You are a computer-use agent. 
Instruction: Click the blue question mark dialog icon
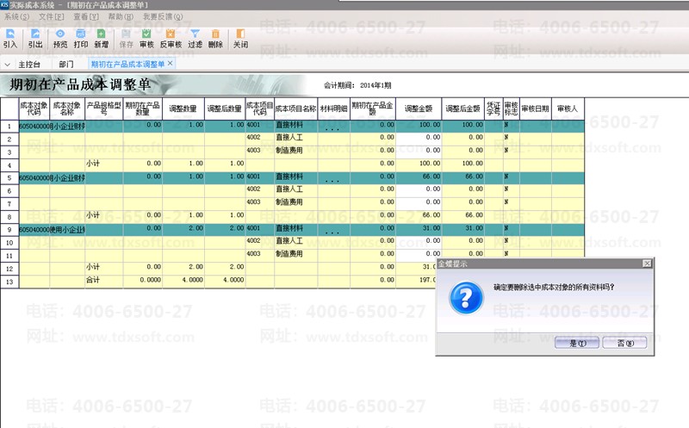tap(466, 298)
